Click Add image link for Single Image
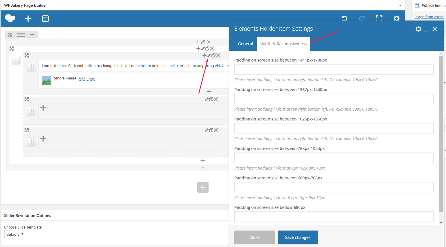Viewport: 446px width, 247px height. (87, 78)
